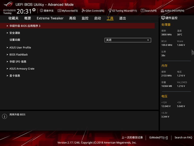Open 上一次的修改记录
The height and width of the screenshot is (146, 194).
[132, 137]
